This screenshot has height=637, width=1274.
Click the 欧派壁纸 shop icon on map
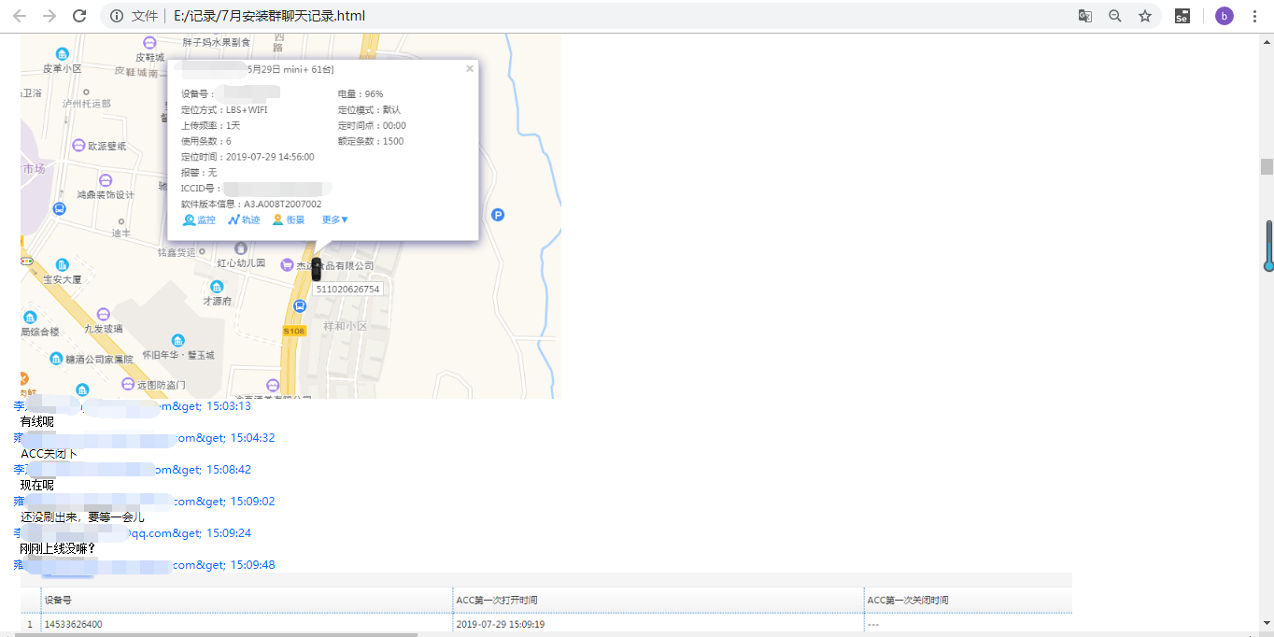[78, 146]
